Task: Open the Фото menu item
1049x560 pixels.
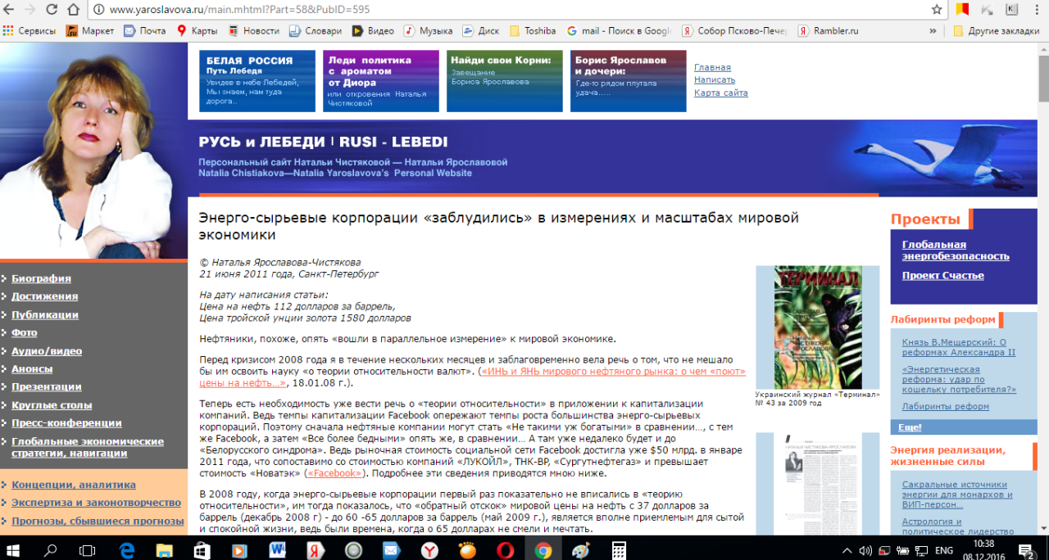Action: [25, 332]
